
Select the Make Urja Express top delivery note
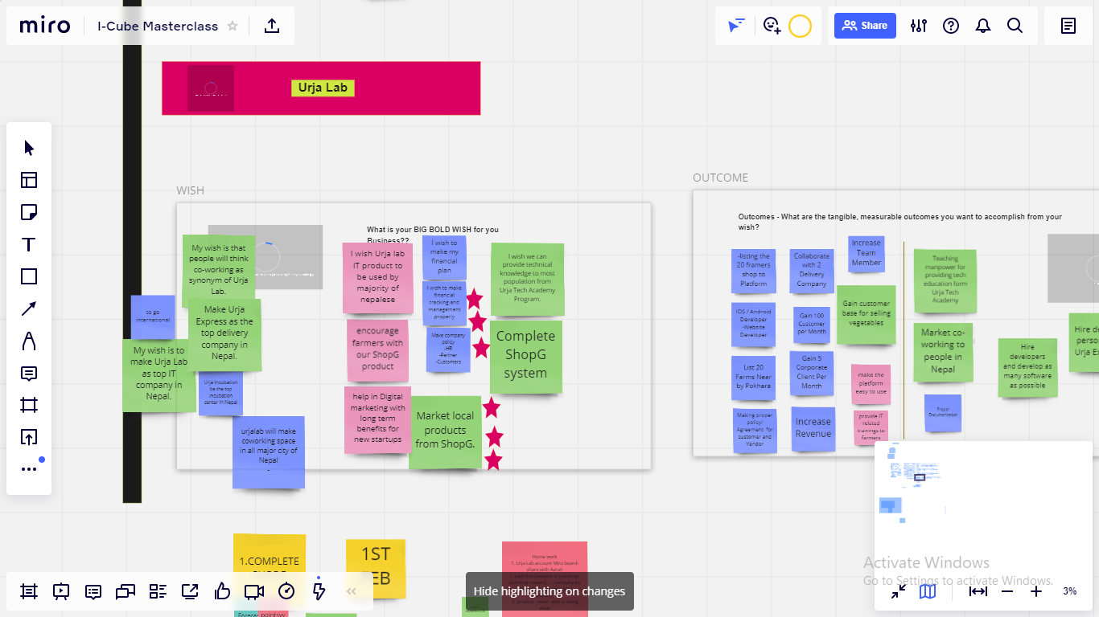pyautogui.click(x=224, y=334)
